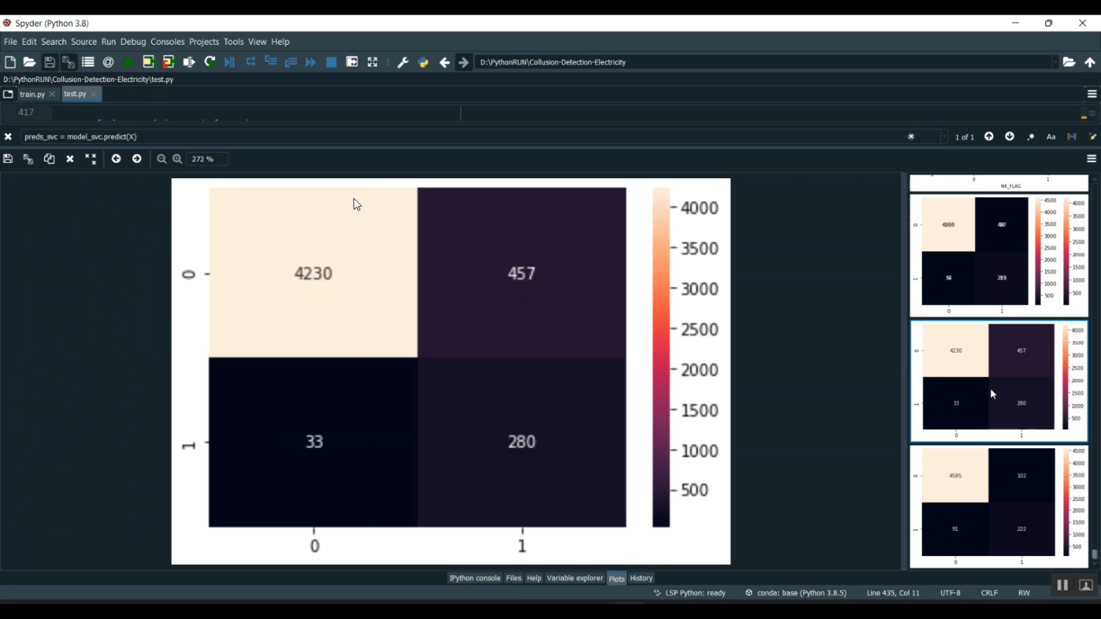The height and width of the screenshot is (619, 1101).
Task: Save the current plot as image
Action: pos(8,159)
